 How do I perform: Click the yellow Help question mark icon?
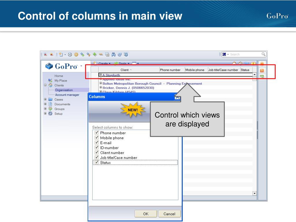253,63
